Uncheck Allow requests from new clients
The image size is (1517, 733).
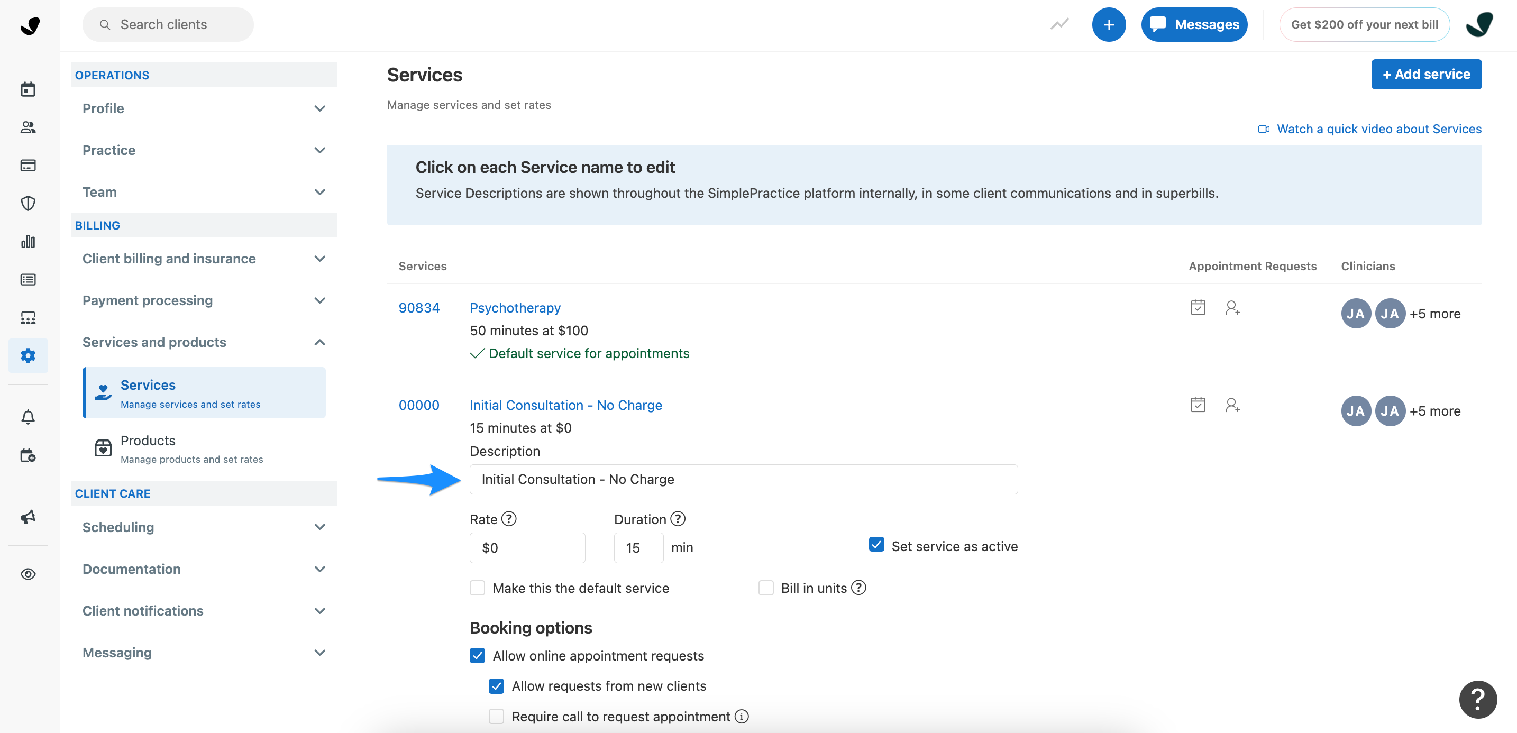coord(497,686)
